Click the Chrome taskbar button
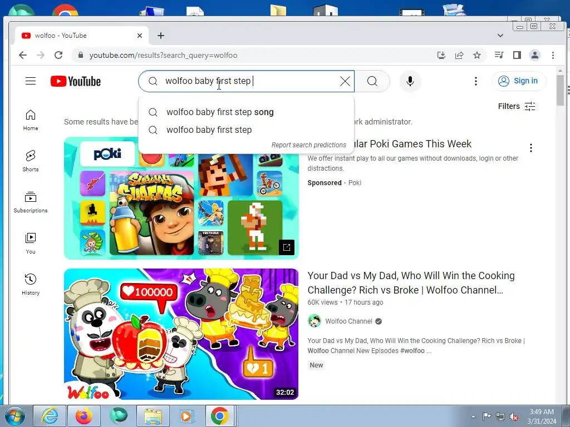Screen dimensions: 570x427 [219, 416]
